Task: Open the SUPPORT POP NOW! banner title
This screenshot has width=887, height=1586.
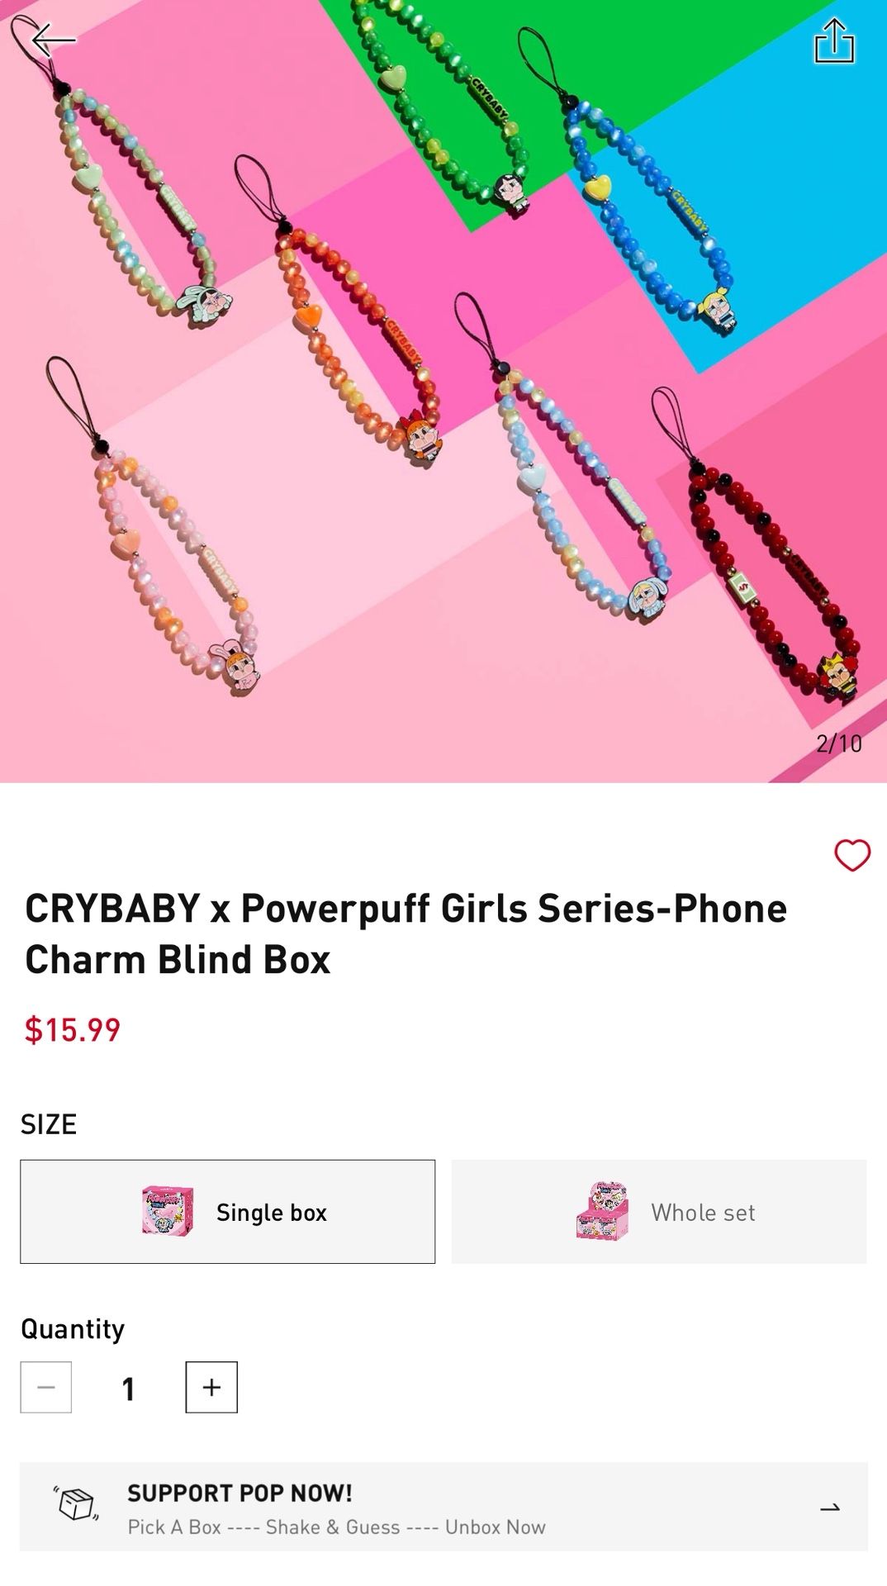Action: click(240, 1493)
